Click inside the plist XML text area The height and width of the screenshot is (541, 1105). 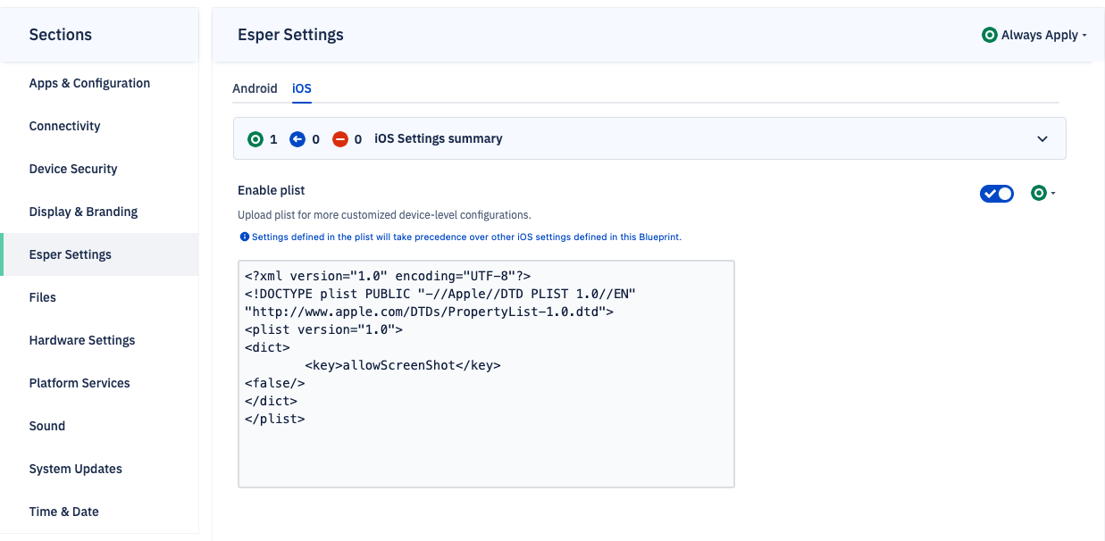(x=486, y=374)
